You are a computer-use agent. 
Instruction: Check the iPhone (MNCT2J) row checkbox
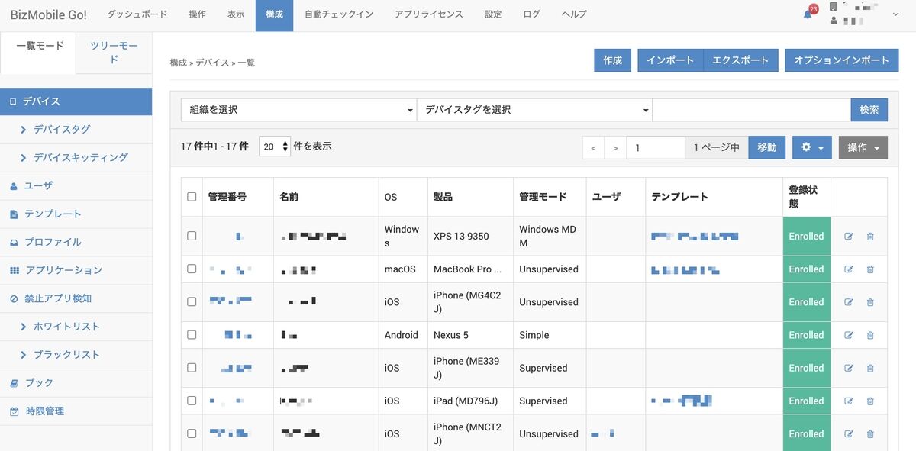pos(192,433)
